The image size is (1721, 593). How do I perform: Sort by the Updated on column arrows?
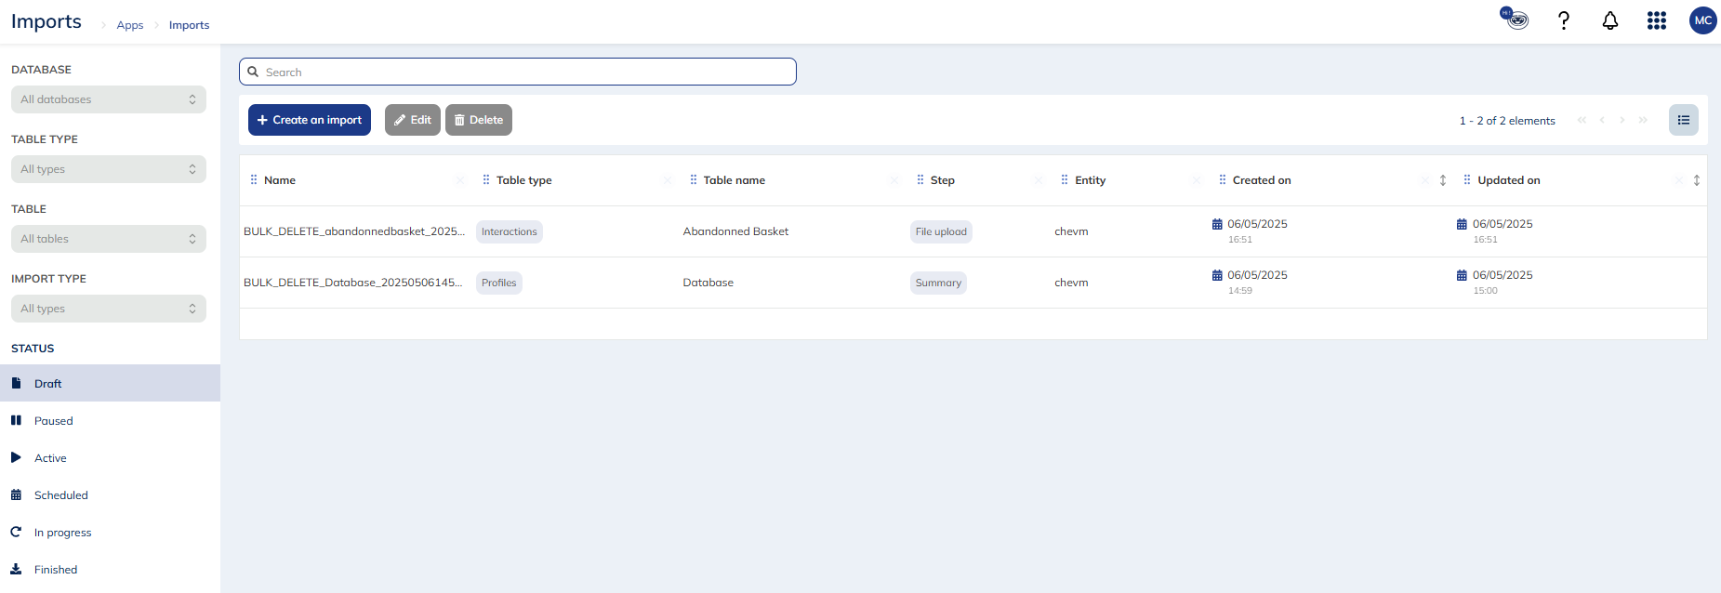[x=1696, y=180]
